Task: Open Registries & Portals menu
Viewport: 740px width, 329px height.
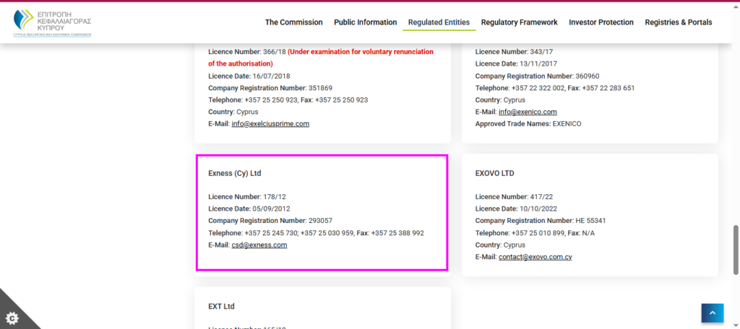Action: (x=678, y=22)
